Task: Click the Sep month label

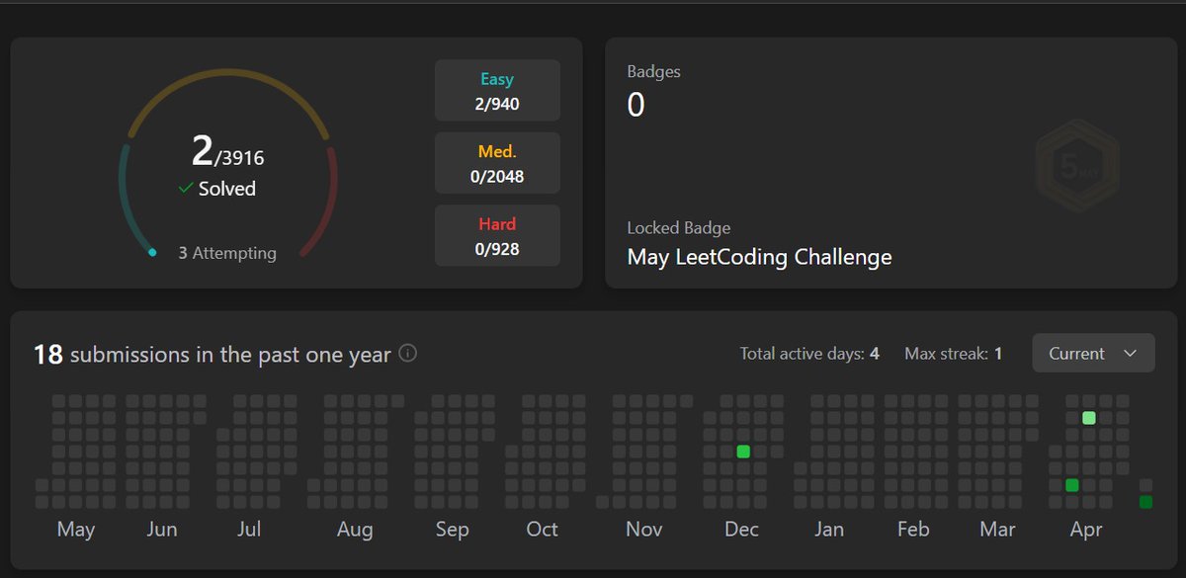Action: coord(452,530)
